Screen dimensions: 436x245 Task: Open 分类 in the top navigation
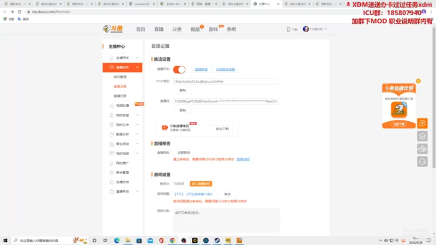tap(177, 29)
